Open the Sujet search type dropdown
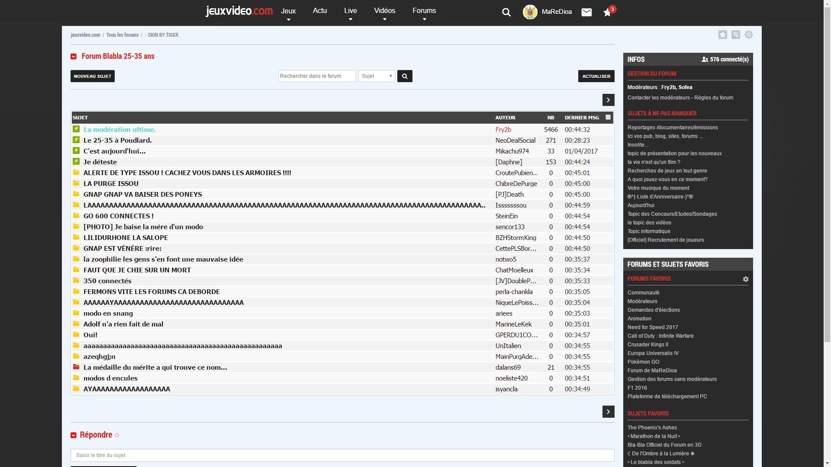Image resolution: width=831 pixels, height=467 pixels. click(377, 76)
